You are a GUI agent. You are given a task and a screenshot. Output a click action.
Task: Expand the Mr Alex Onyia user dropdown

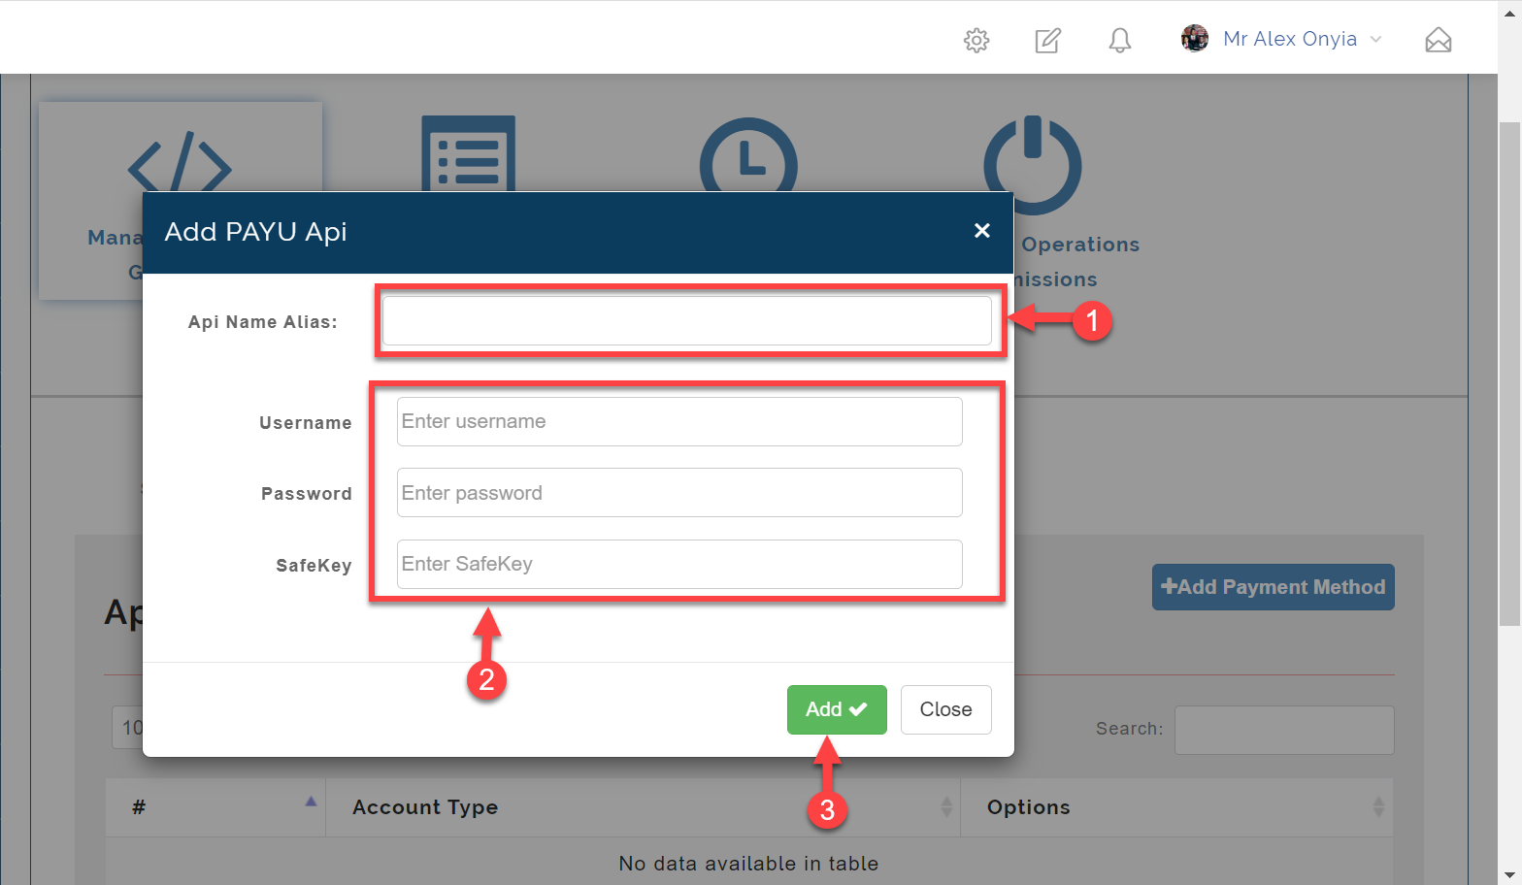[1302, 39]
